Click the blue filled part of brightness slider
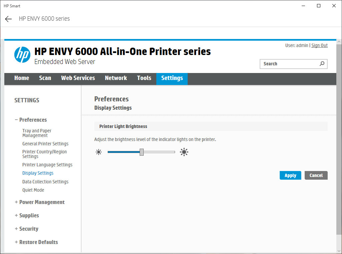342x254 pixels. coord(124,152)
